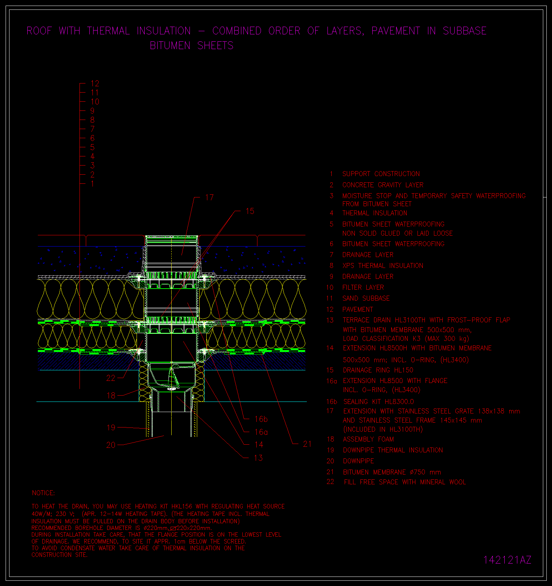The height and width of the screenshot is (586, 552).
Task: Click '(INCLUDED IN HL3100TH)' text
Action: tap(383, 429)
